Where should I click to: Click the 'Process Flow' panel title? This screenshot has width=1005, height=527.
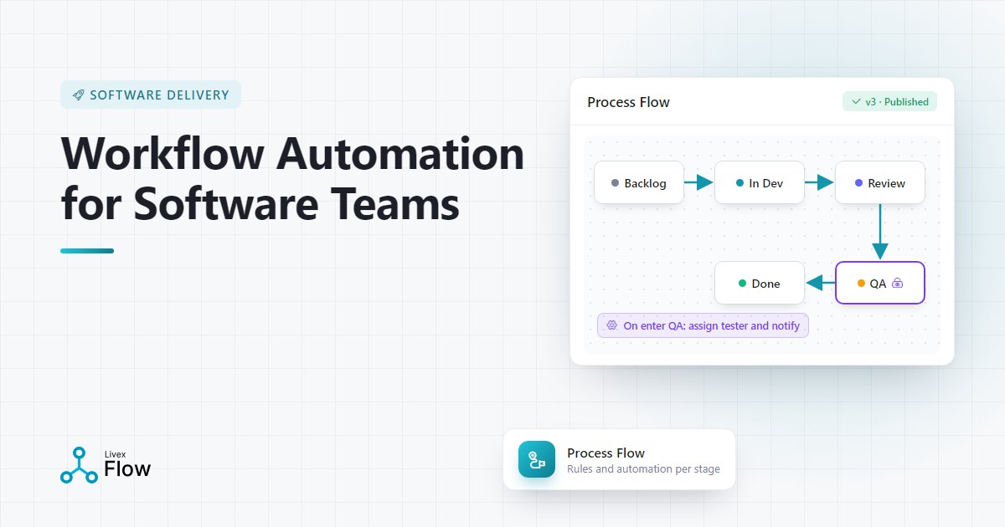628,102
